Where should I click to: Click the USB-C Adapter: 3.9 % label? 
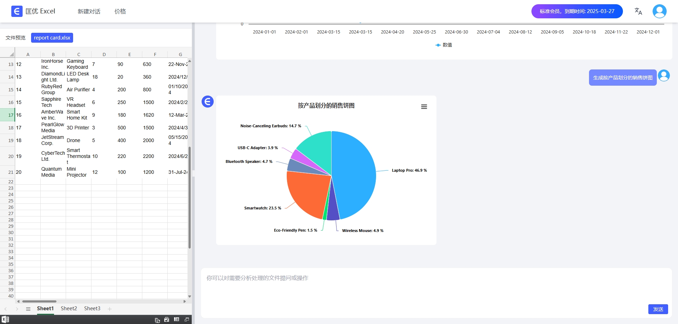pyautogui.click(x=258, y=148)
